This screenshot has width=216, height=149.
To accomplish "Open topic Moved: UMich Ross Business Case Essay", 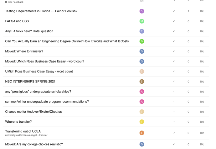I will tap(45, 61).
